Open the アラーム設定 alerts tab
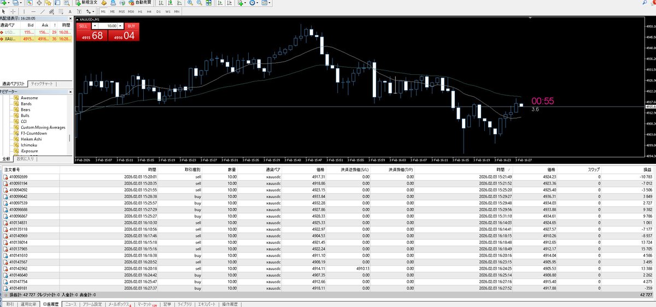Screen dimensions: 656x307 point(92,304)
